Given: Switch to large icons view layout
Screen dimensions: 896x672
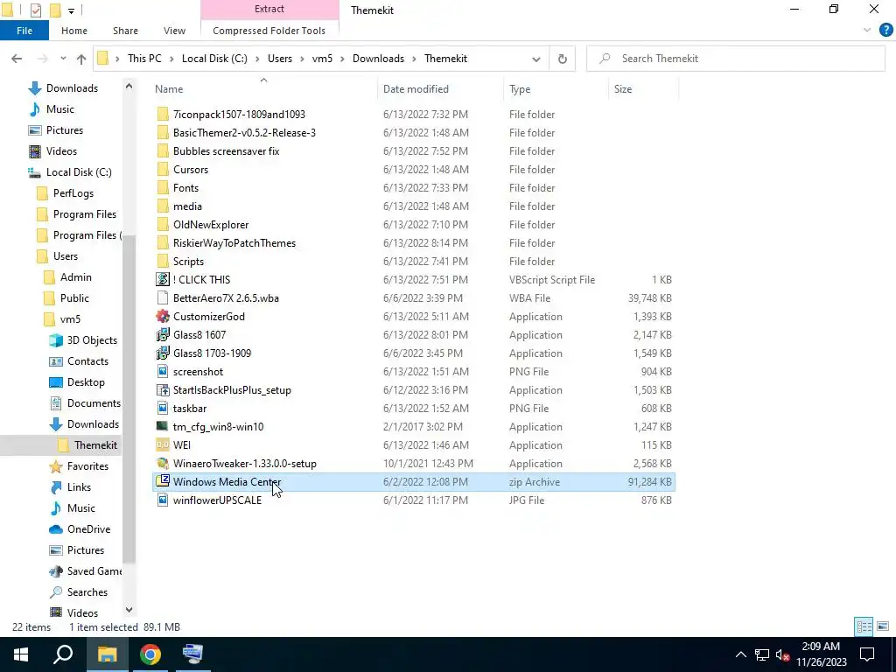Looking at the screenshot, I should coord(883,626).
